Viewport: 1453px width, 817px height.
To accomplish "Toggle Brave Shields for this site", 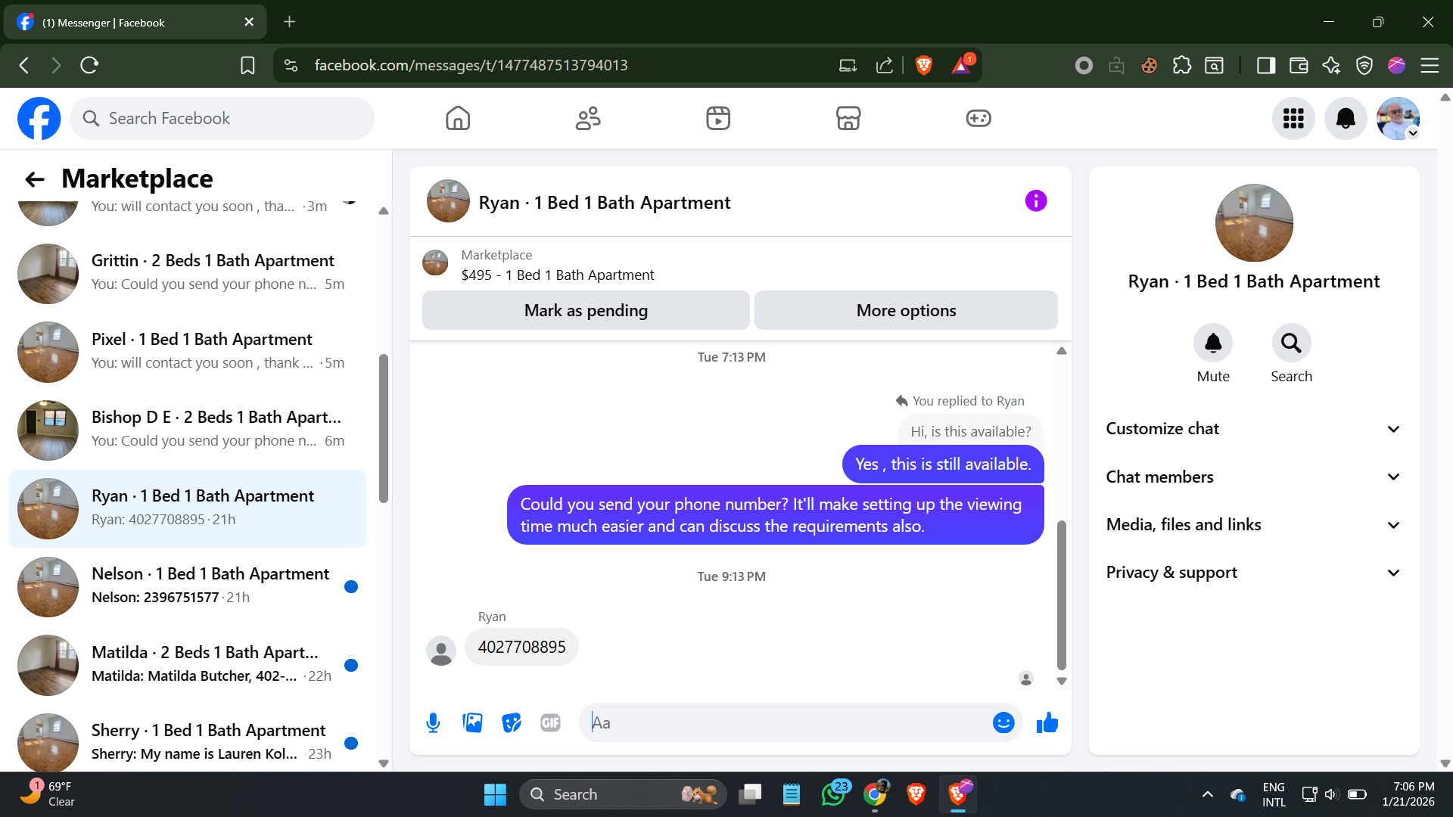I will tap(923, 65).
